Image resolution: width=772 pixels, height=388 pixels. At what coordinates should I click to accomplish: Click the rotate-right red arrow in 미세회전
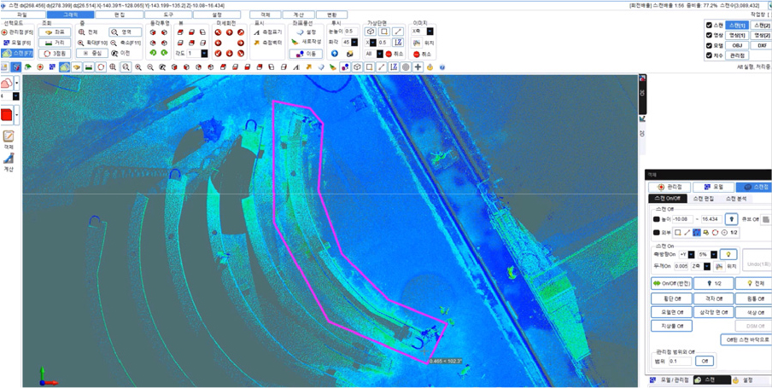(x=240, y=43)
